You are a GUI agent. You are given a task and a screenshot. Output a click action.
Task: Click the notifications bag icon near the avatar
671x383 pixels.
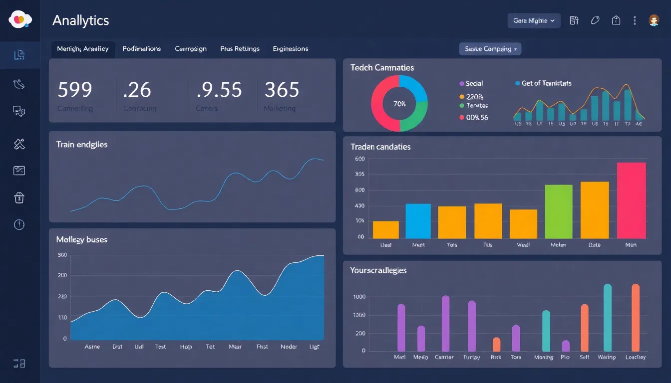[x=616, y=20]
